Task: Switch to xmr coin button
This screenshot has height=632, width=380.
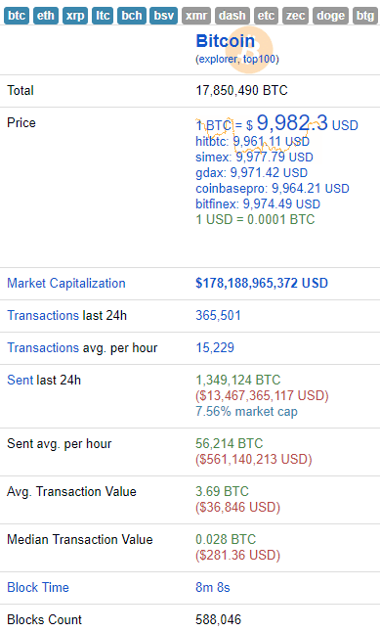Action: [196, 16]
